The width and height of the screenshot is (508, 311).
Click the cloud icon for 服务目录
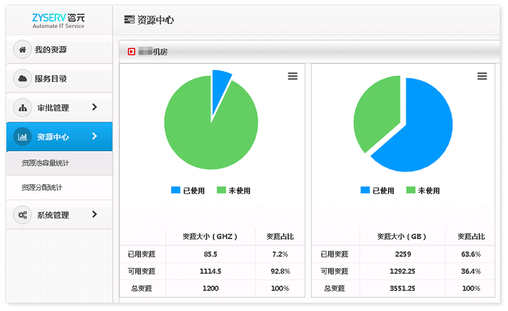23,79
